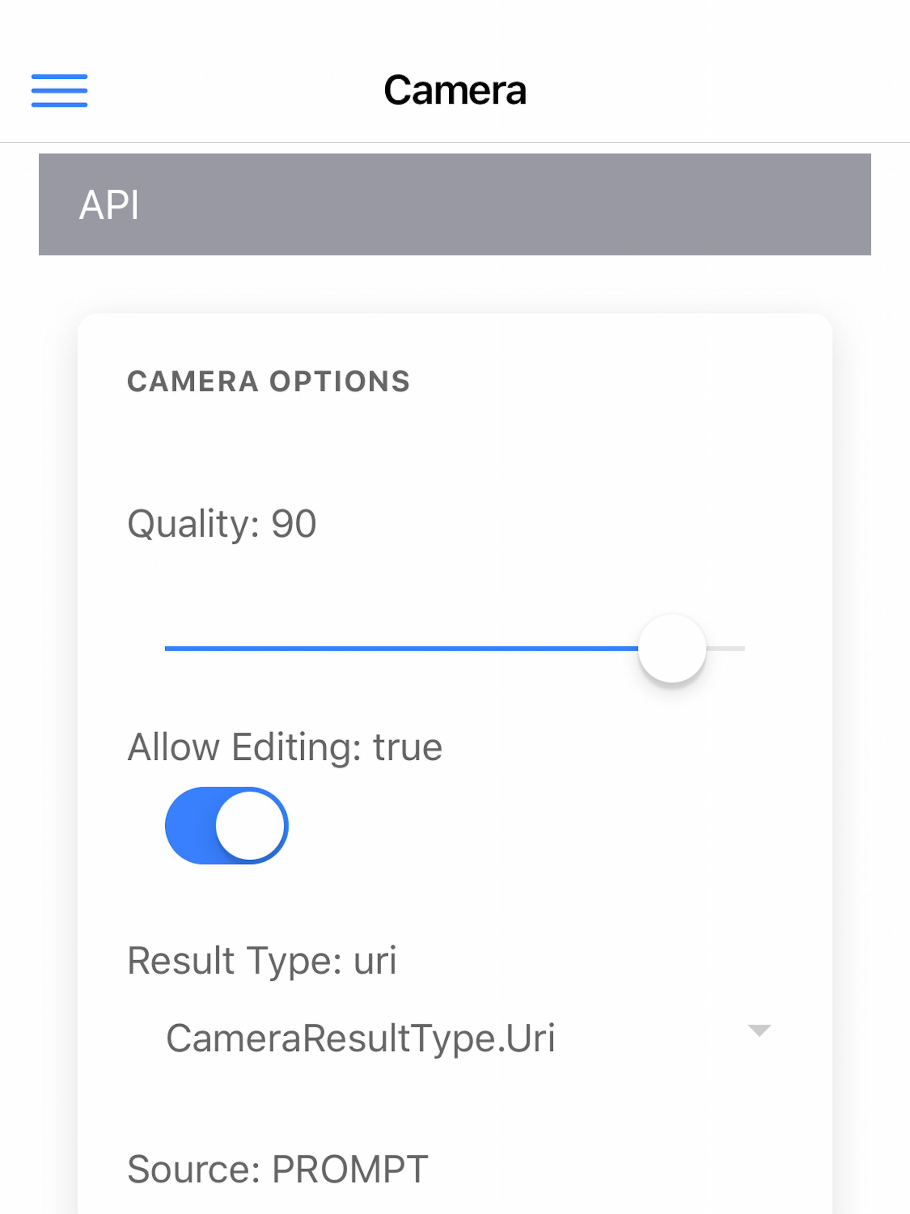Viewport: 910px width, 1214px height.
Task: Open the hamburger navigation menu
Action: click(59, 89)
